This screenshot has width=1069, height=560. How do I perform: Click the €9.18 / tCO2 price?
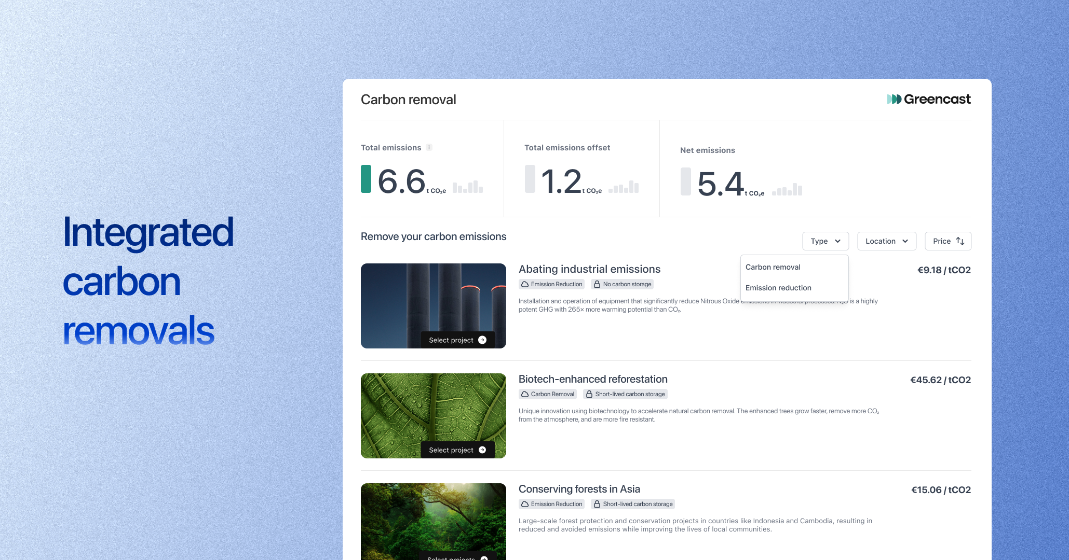944,270
